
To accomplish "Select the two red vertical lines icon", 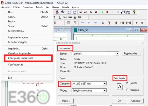I will click(55, 23).
